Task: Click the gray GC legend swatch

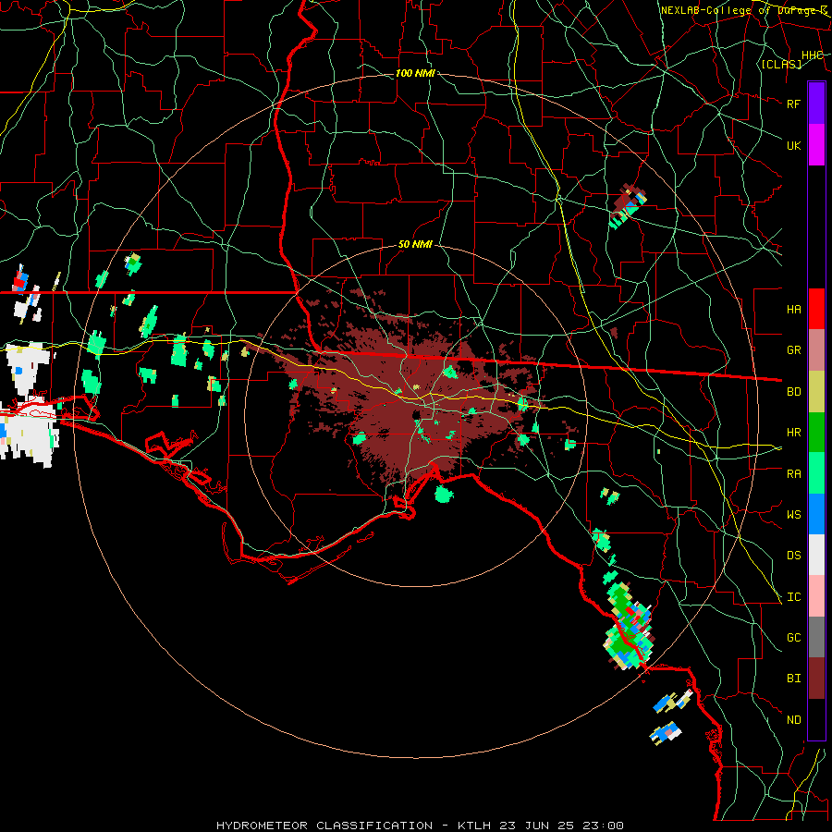Action: (x=816, y=637)
